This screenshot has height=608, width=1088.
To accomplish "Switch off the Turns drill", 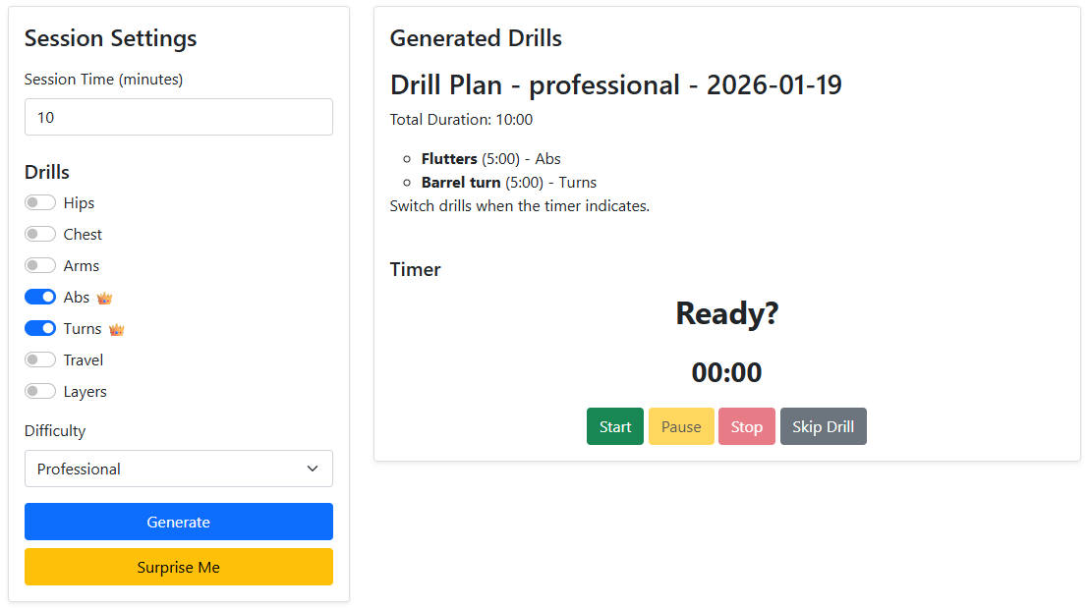I will coord(40,329).
